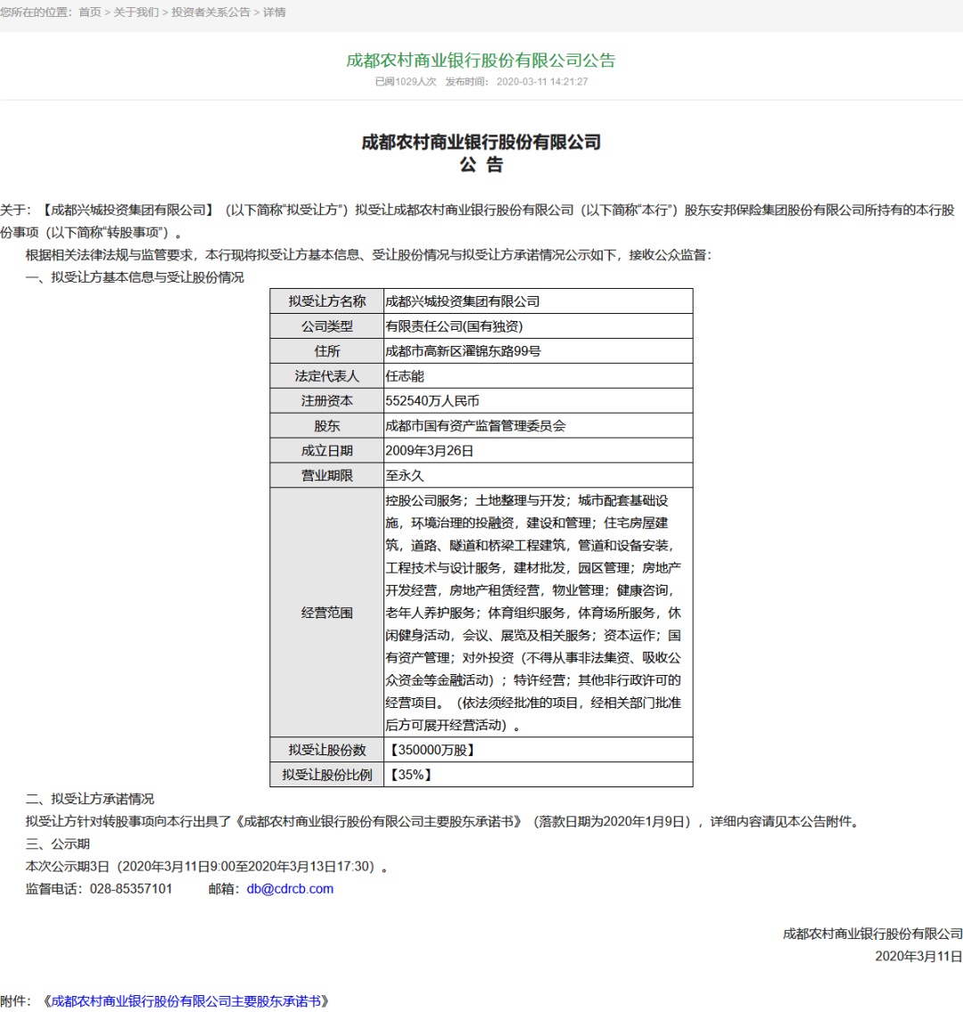The image size is (963, 1012).
Task: Open attachment 成都农村商业银行股份有限公司主要股东承诺书
Action: [x=185, y=1001]
